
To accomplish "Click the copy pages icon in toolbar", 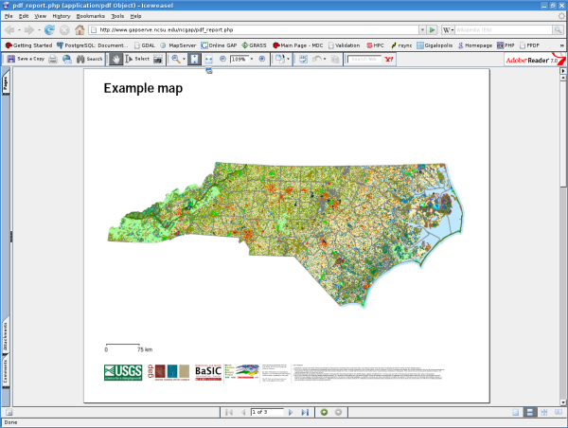I will [x=335, y=59].
